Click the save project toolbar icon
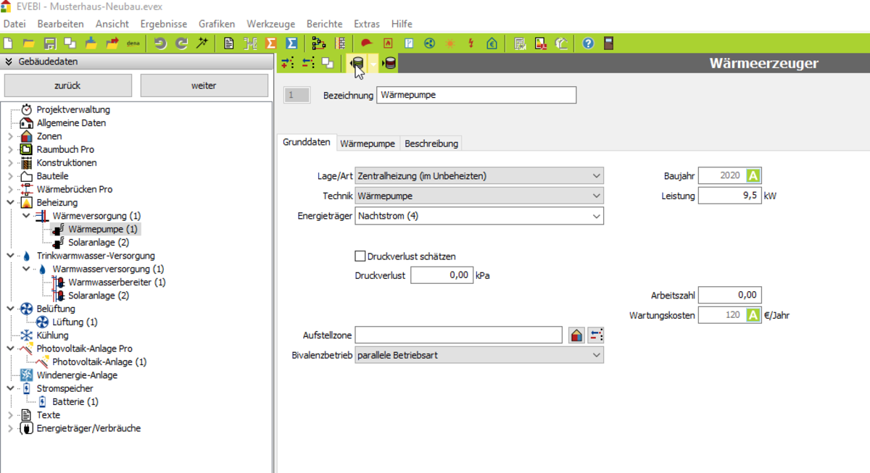This screenshot has height=473, width=870. 50,43
